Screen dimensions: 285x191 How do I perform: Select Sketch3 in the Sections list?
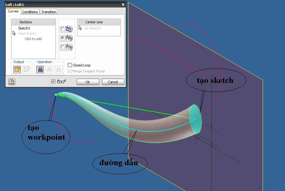(24, 28)
